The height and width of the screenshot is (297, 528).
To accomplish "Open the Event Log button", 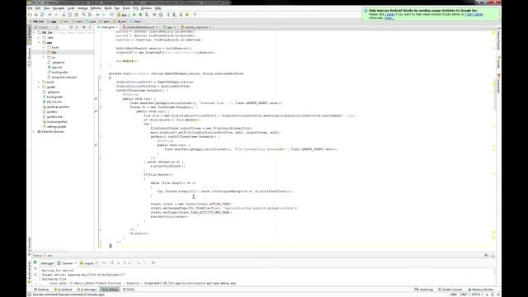I will [424, 290].
